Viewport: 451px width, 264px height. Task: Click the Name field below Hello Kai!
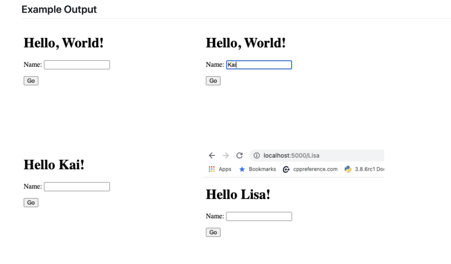pos(77,186)
